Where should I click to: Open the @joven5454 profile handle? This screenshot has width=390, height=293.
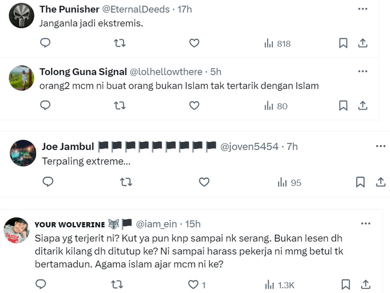pos(250,147)
